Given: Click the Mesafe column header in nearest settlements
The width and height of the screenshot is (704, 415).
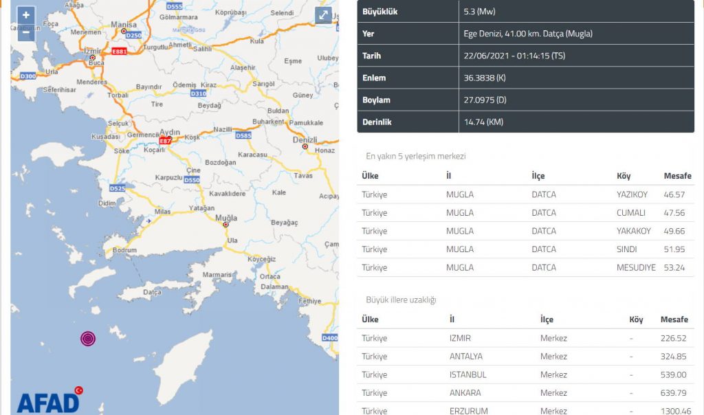Looking at the screenshot, I should [x=676, y=176].
